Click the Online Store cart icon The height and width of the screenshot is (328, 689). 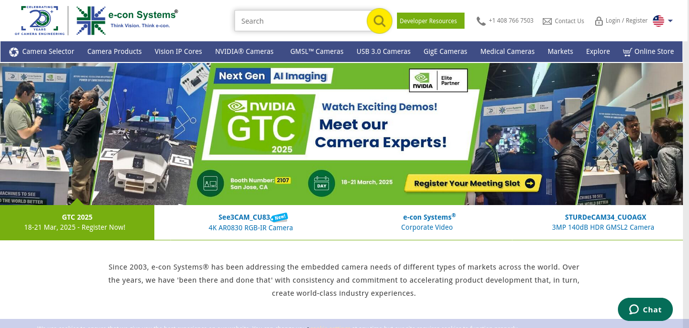[x=627, y=52]
